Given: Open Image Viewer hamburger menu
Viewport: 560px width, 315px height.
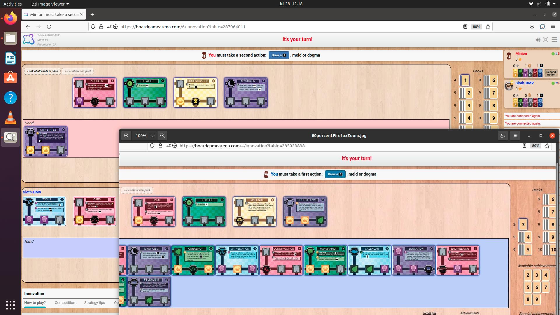Looking at the screenshot, I should click(x=515, y=136).
